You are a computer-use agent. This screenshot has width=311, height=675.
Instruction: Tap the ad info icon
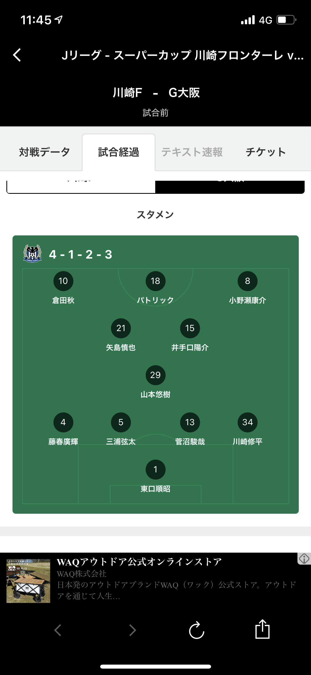pyautogui.click(x=304, y=559)
